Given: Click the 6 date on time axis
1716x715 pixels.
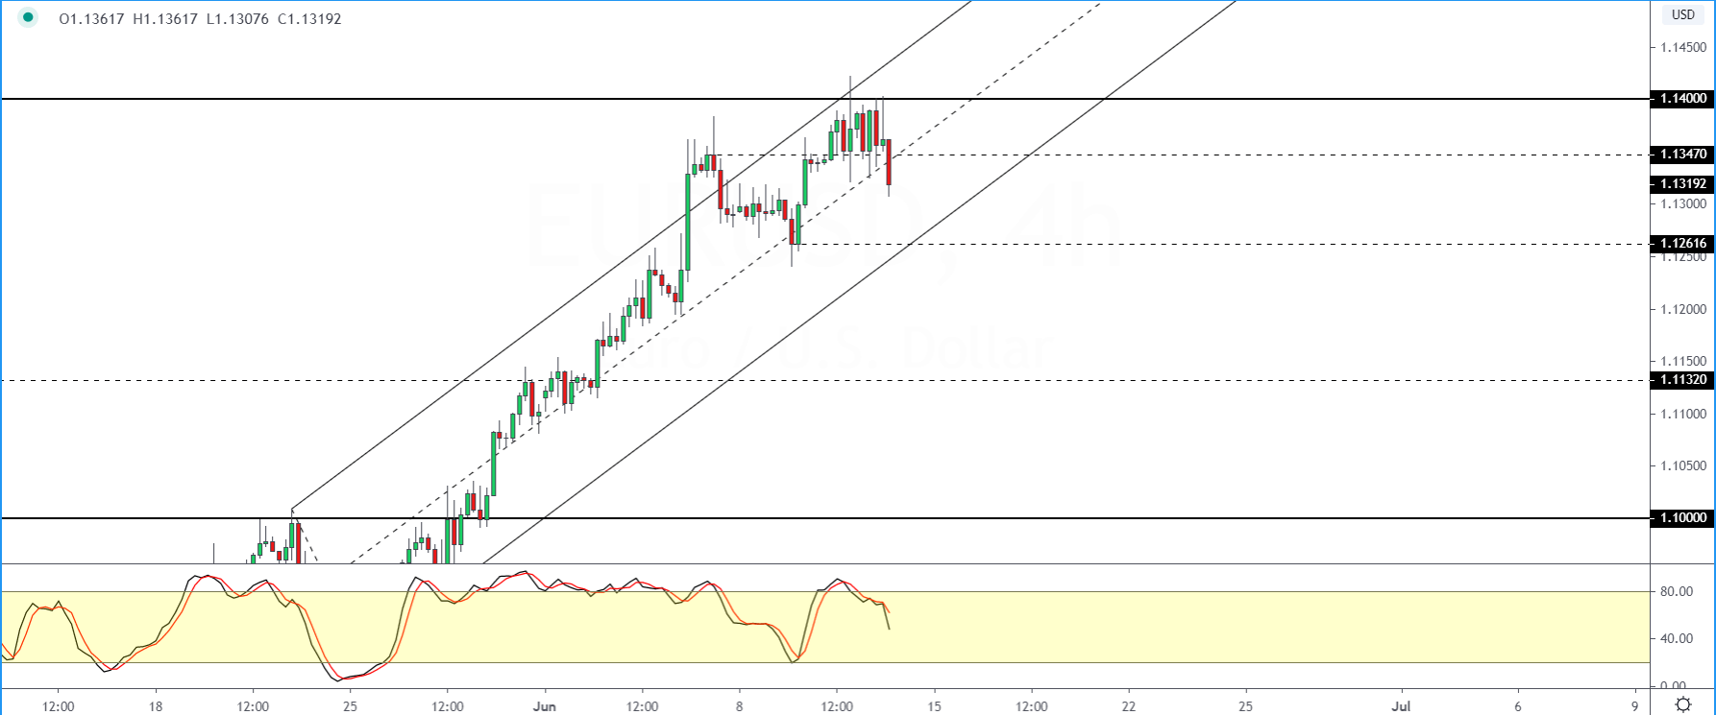Looking at the screenshot, I should 1518,706.
